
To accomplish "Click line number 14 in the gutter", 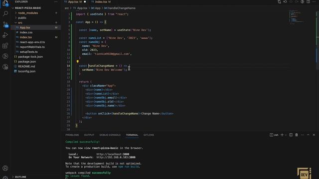I will point(68,66).
